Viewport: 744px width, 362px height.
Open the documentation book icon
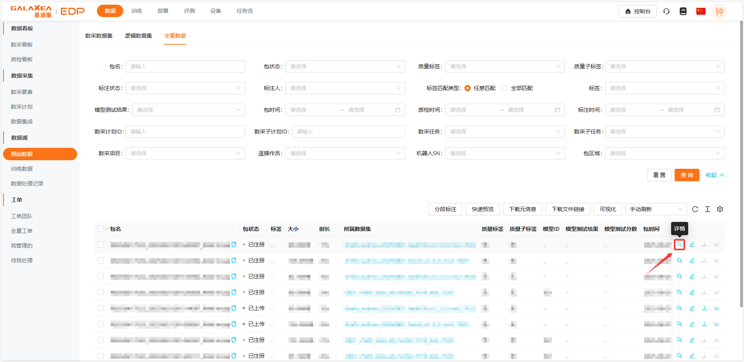pyautogui.click(x=683, y=11)
